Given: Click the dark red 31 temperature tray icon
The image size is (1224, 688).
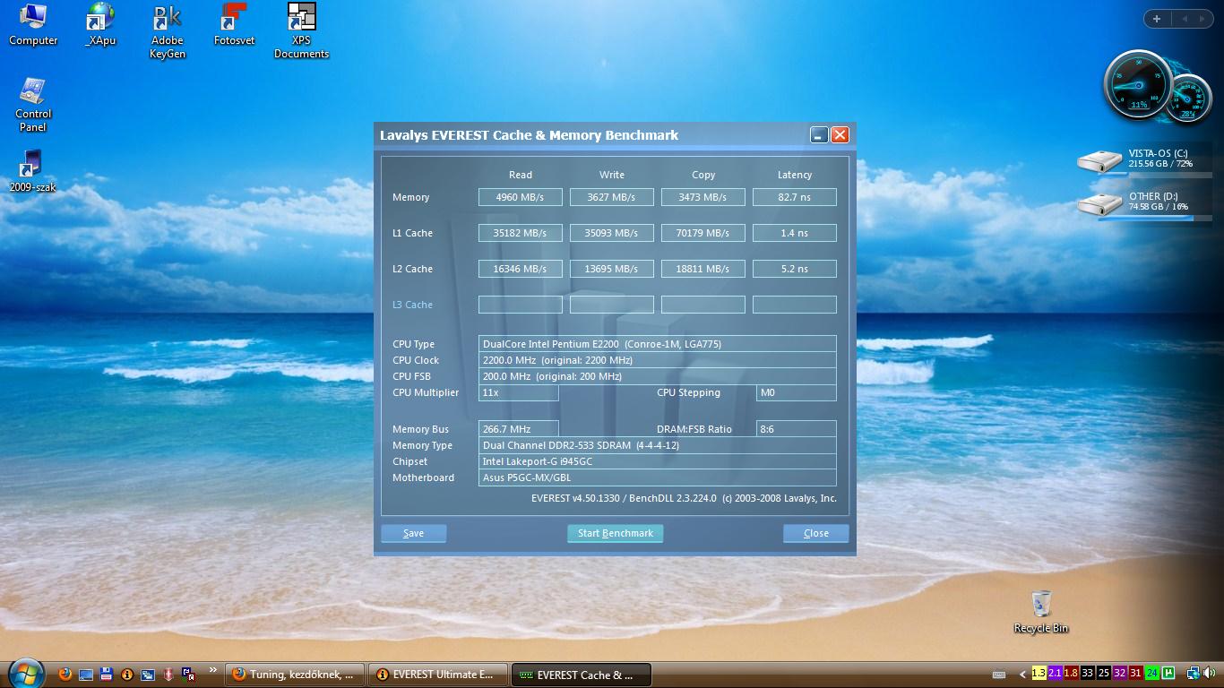Looking at the screenshot, I should click(x=1136, y=674).
